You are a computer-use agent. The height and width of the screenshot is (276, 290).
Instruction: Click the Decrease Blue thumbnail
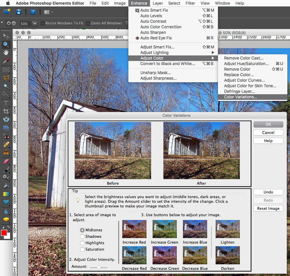click(x=195, y=255)
